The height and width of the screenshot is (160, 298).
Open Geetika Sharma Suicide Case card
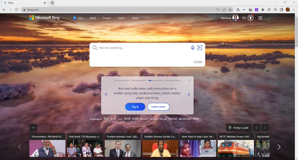160,145
